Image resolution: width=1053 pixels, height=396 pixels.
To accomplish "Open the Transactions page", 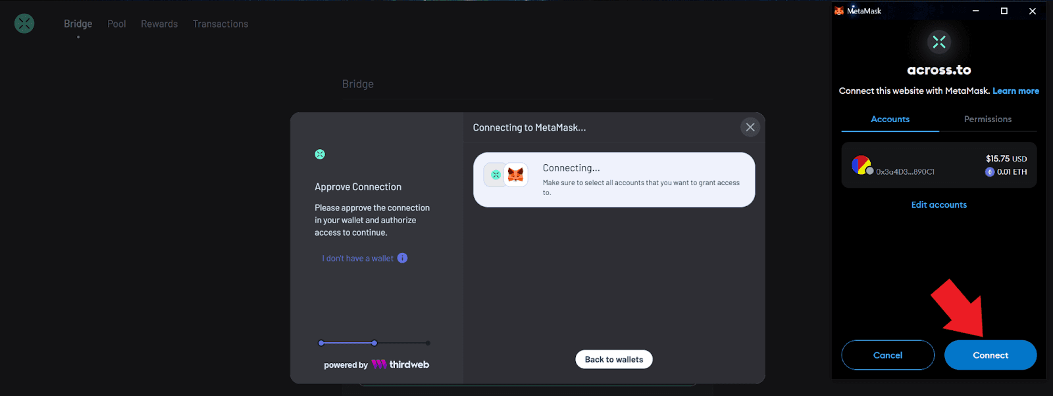I will pyautogui.click(x=220, y=24).
